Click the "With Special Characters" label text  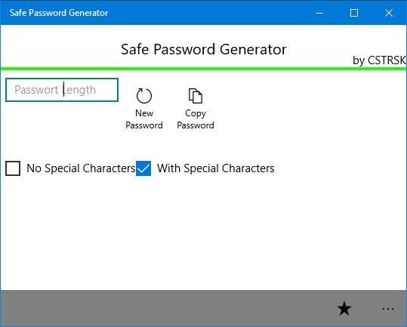coord(216,168)
